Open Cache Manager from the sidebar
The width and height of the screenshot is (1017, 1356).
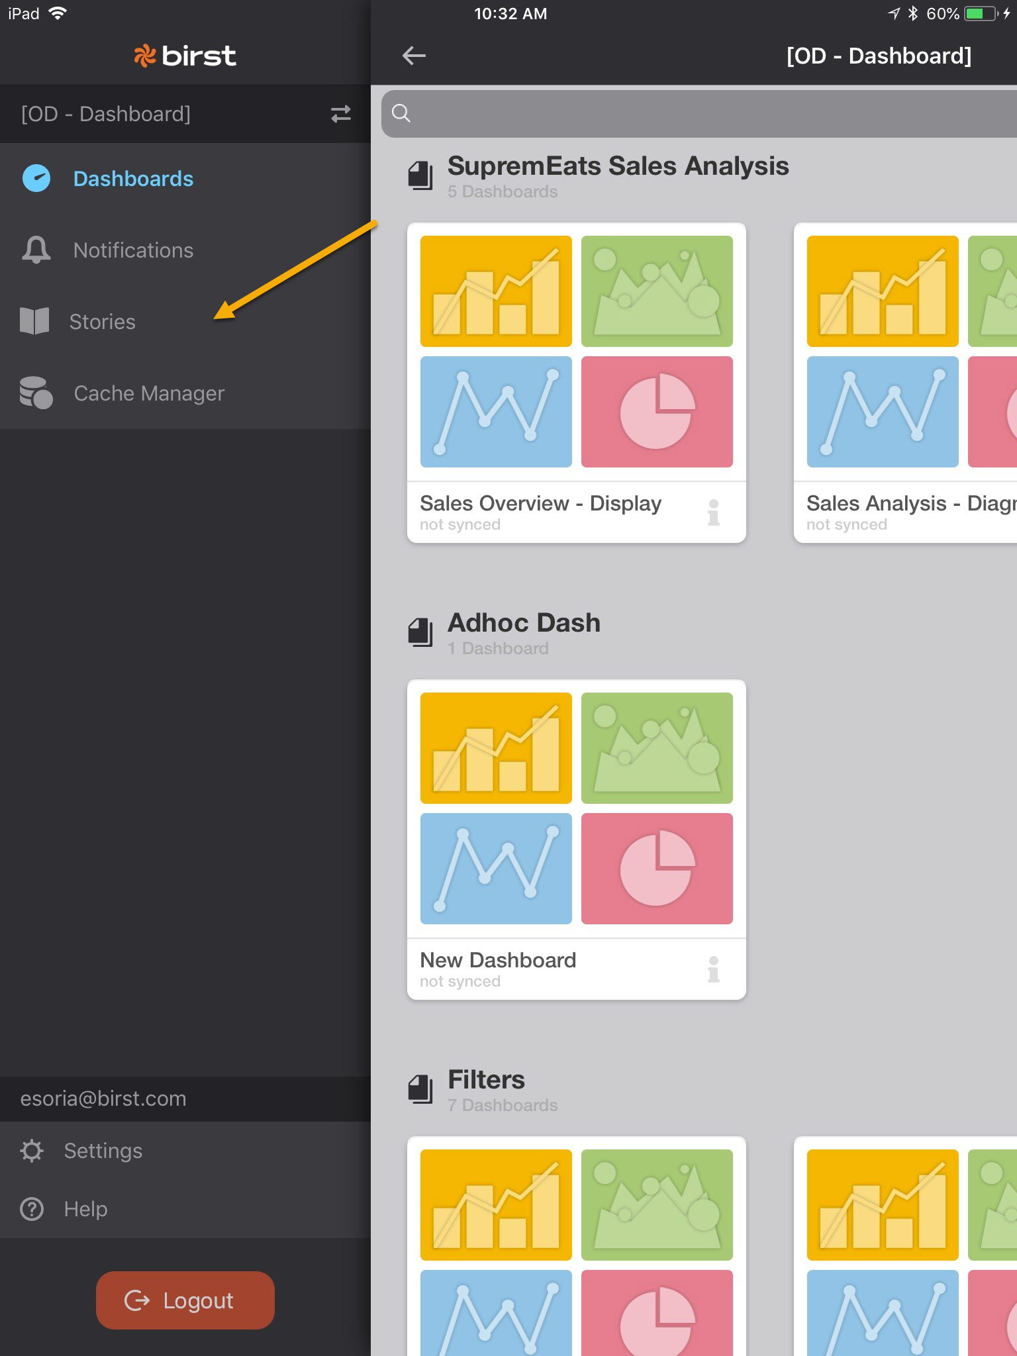tap(149, 393)
